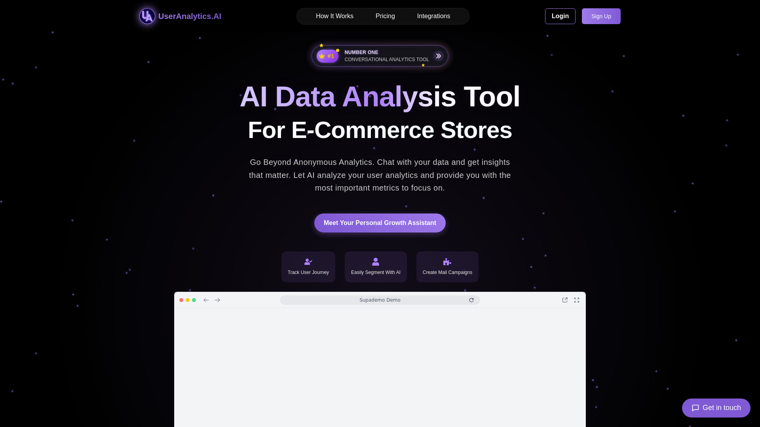Click the Supademo Demo forward navigation arrow
This screenshot has height=427, width=760.
pyautogui.click(x=218, y=300)
